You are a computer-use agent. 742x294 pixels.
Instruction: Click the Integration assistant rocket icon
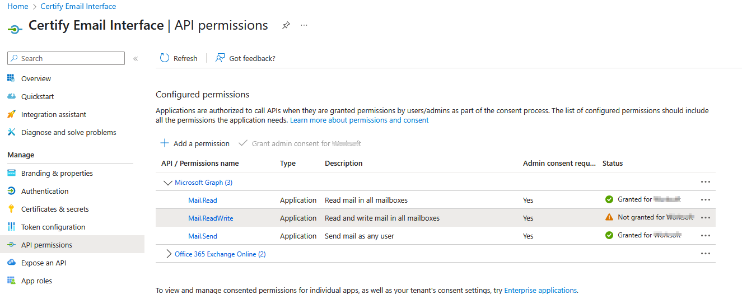(x=11, y=114)
